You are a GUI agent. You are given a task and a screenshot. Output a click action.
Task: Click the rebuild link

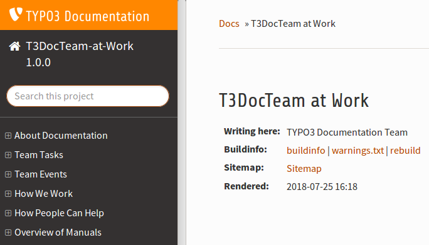click(x=405, y=151)
